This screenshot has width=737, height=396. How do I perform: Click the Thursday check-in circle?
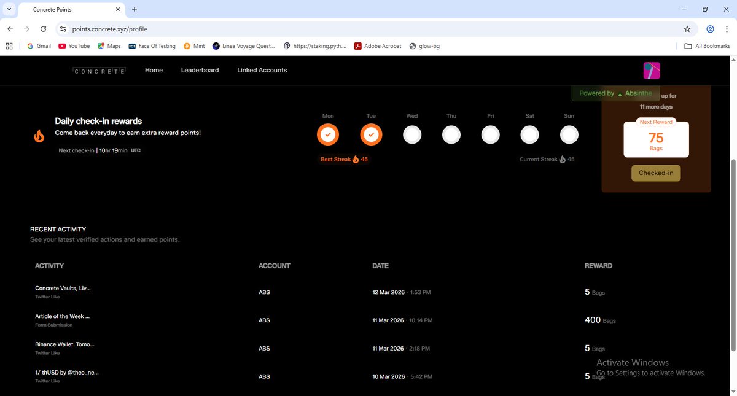point(451,134)
